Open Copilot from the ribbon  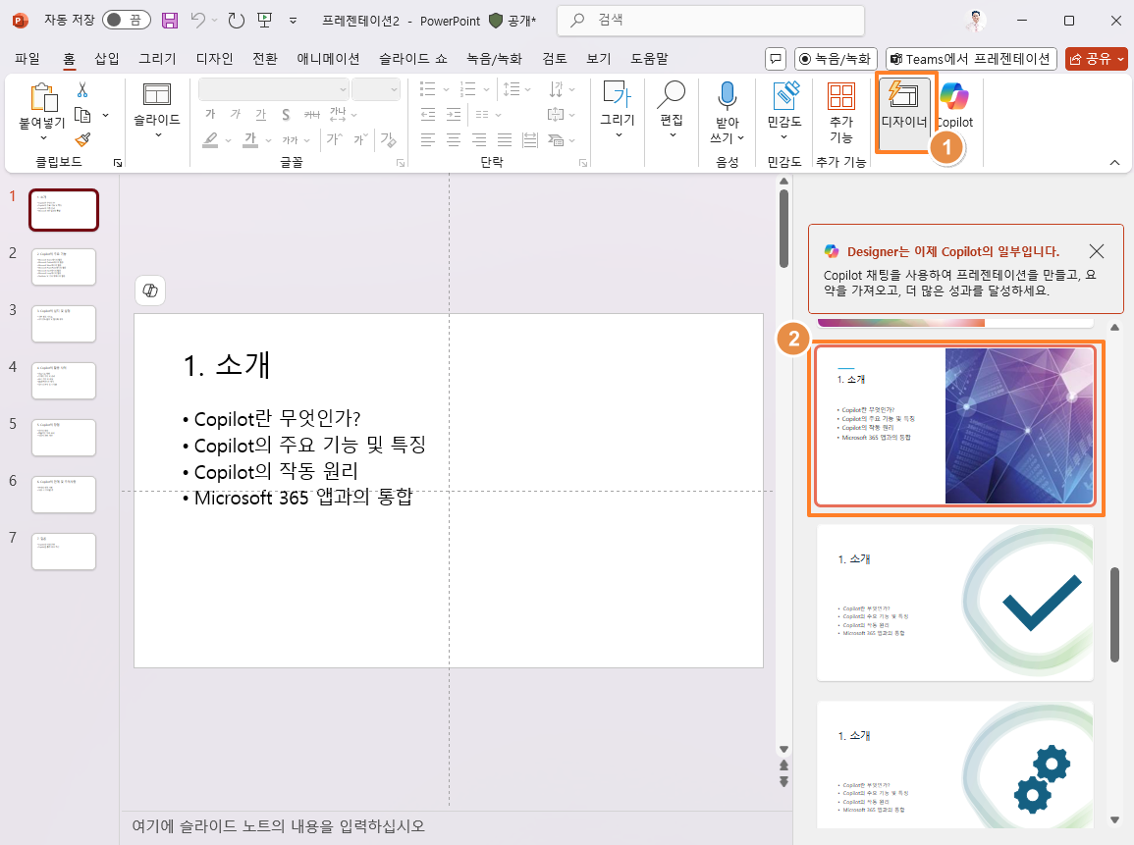[x=954, y=106]
